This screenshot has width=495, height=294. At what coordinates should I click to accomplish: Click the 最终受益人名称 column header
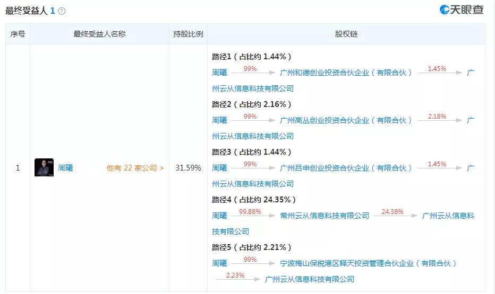tap(99, 34)
